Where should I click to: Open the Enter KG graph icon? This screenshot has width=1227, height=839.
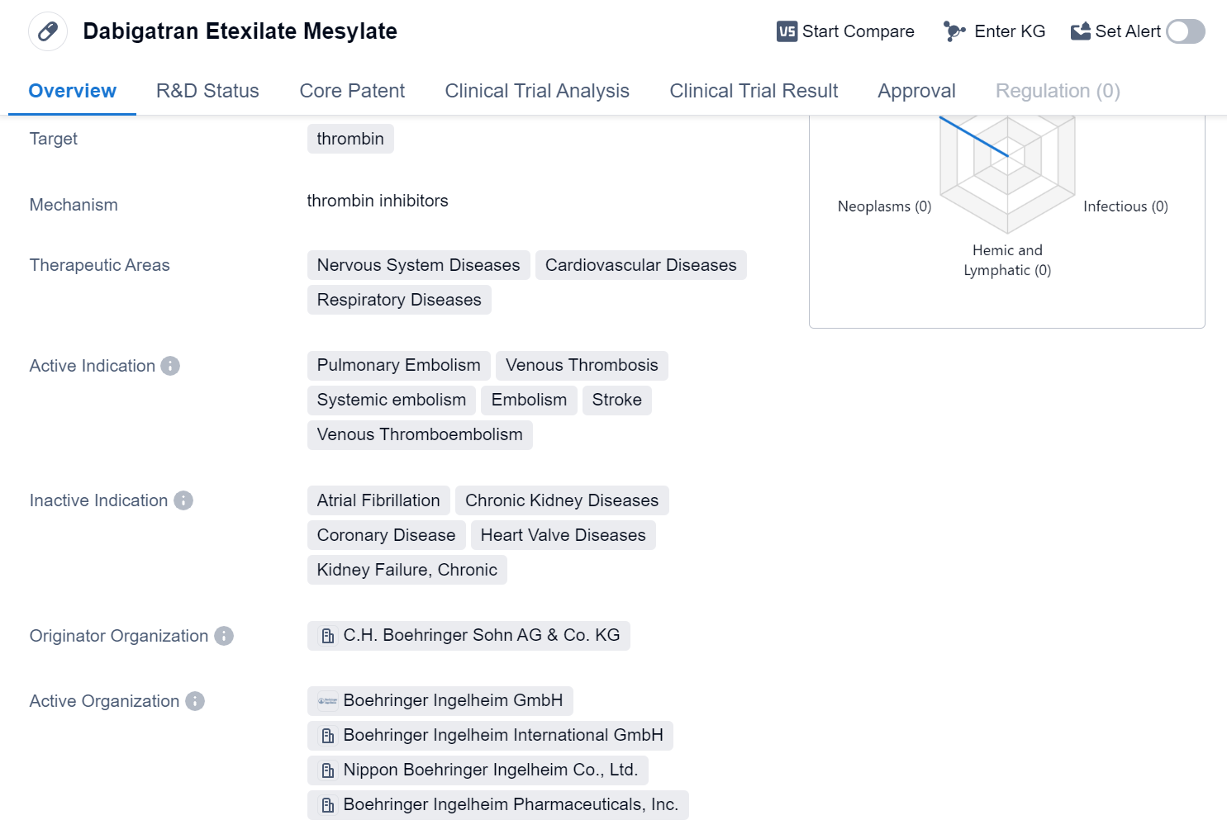[x=954, y=31]
